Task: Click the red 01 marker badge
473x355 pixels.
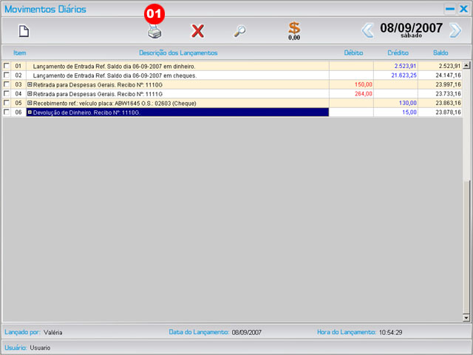Action: (154, 14)
